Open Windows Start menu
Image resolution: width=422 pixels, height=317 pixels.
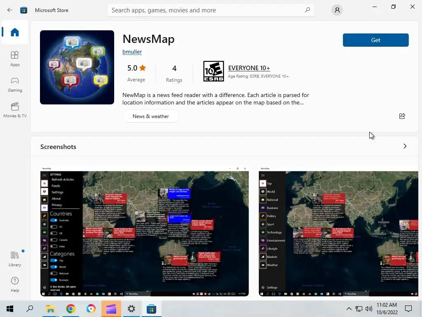click(10, 309)
